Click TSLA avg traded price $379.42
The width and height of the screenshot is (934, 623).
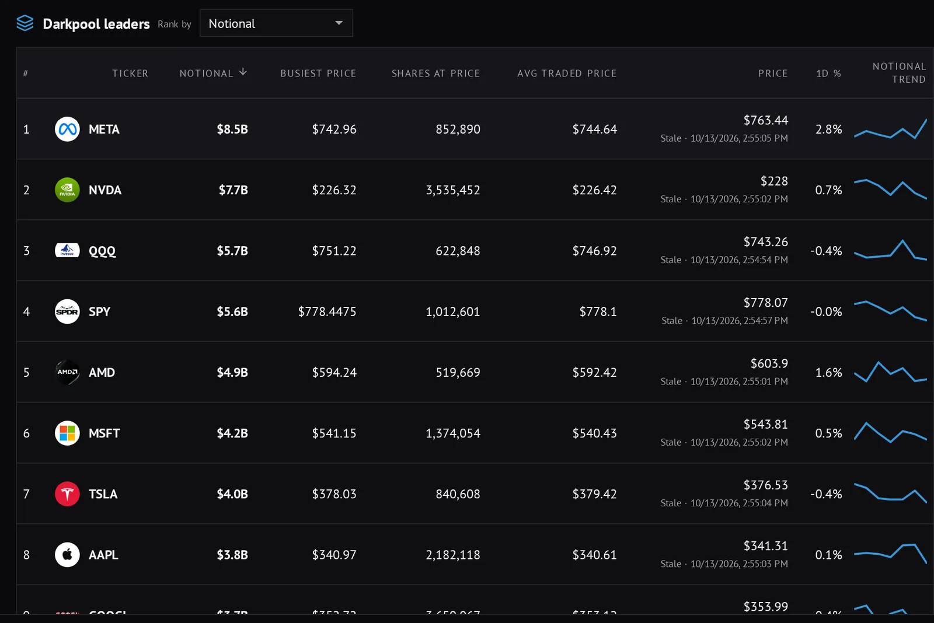pyautogui.click(x=594, y=494)
